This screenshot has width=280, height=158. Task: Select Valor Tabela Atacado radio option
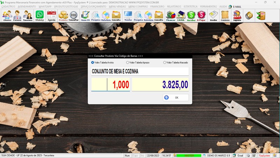click(x=176, y=62)
